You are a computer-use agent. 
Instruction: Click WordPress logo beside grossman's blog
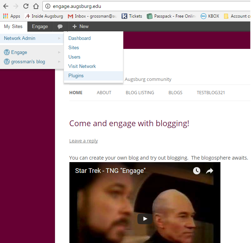point(7,61)
